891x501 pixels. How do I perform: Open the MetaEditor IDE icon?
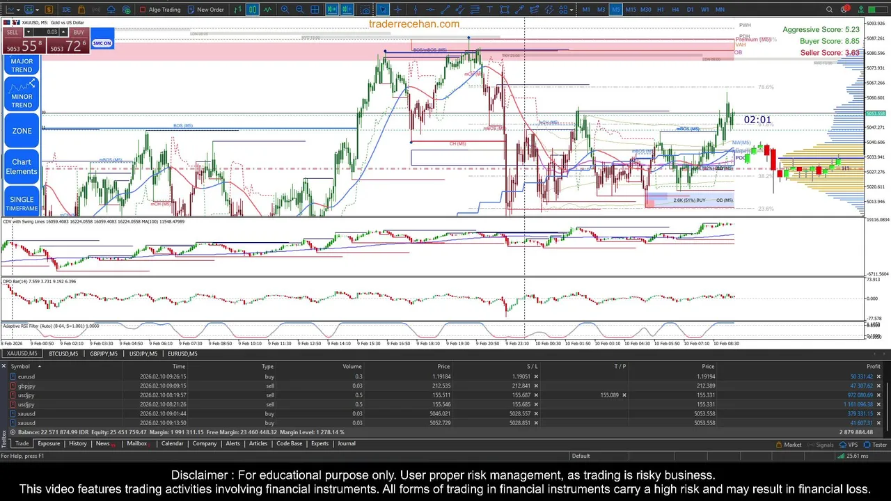coord(66,10)
